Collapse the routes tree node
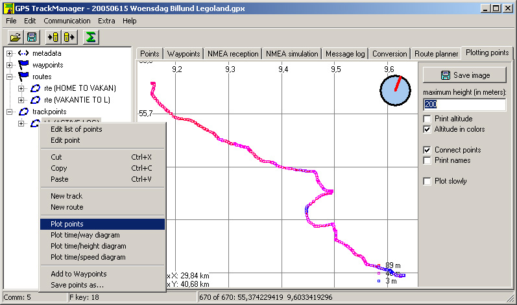 point(9,77)
